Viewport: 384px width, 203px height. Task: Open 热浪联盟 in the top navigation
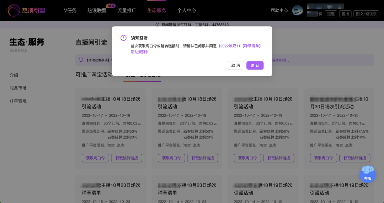(x=97, y=11)
